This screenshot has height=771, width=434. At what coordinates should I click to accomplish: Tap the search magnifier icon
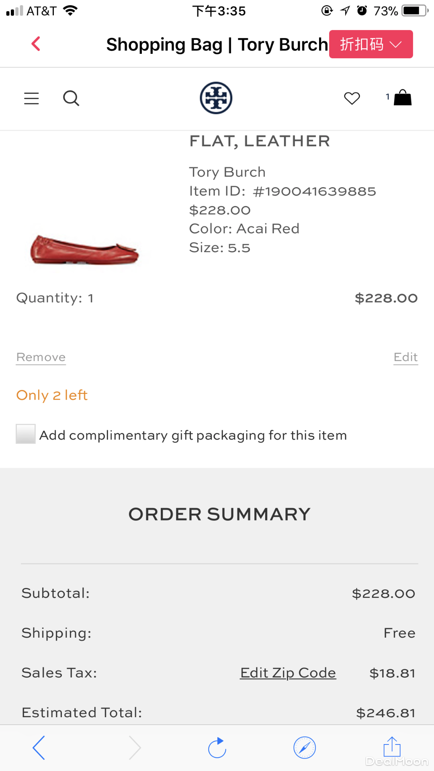(71, 98)
